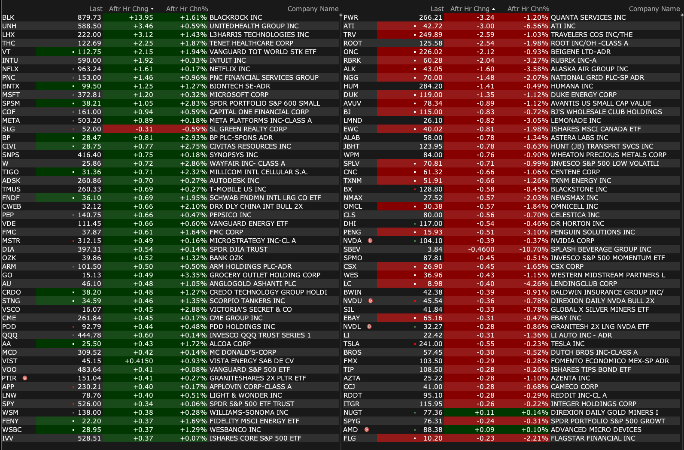Click ascending sort arrow in losers Aftr Hr Chng
Image resolution: width=684 pixels, height=450 pixels.
493,9
